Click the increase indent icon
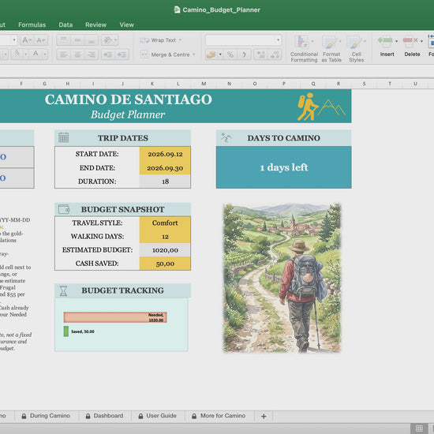The height and width of the screenshot is (434, 434). (x=122, y=54)
